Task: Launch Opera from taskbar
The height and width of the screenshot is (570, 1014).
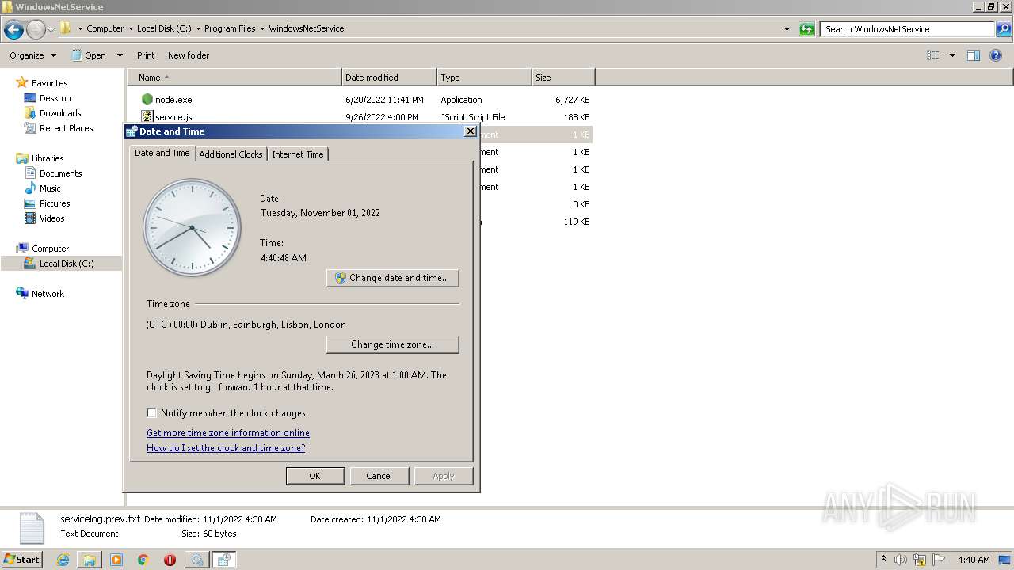Action: click(x=170, y=560)
